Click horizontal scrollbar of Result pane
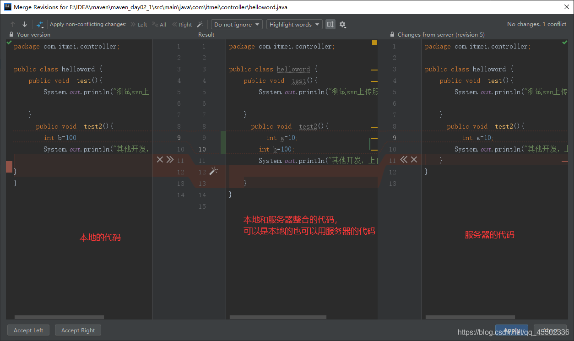The height and width of the screenshot is (341, 574). tap(278, 317)
